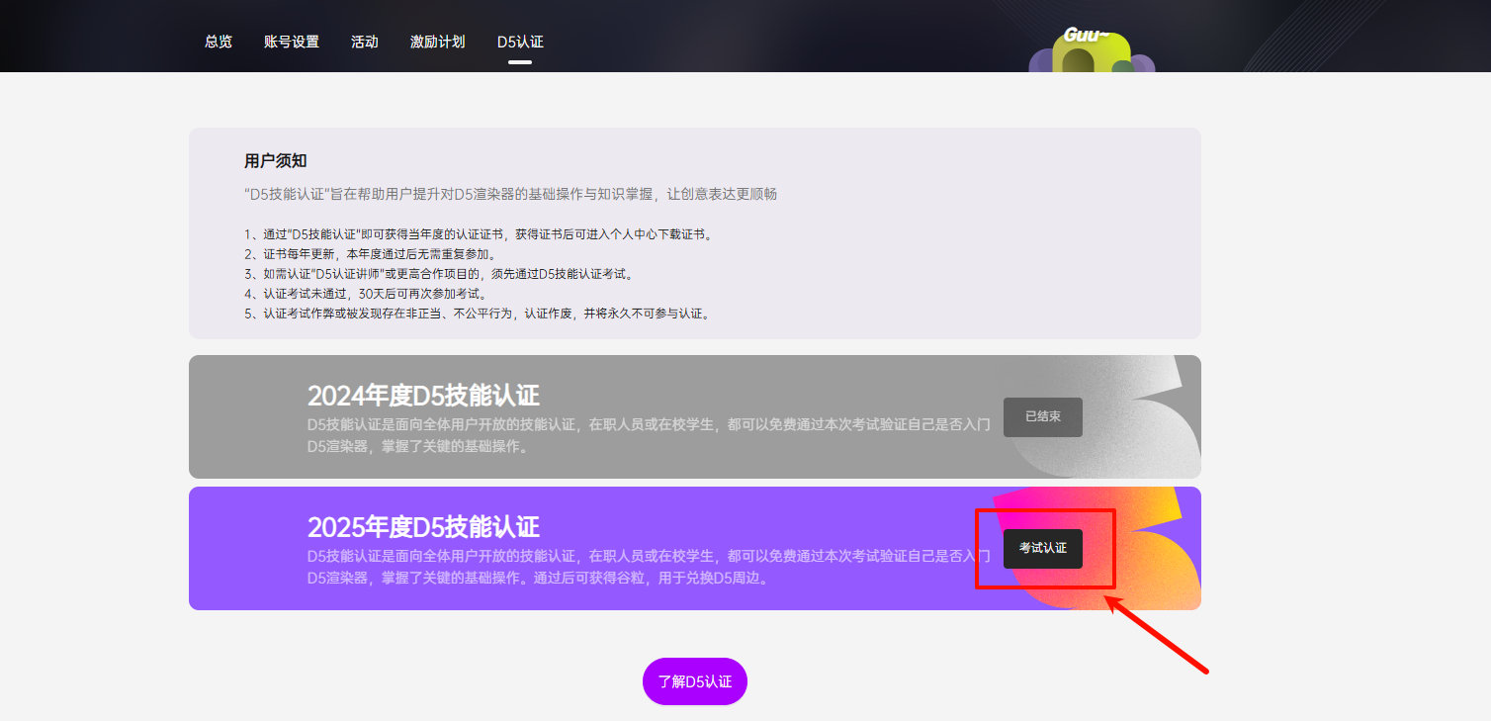Click rule 1 about downloading the certificate
The image size is (1491, 721).
(x=478, y=234)
